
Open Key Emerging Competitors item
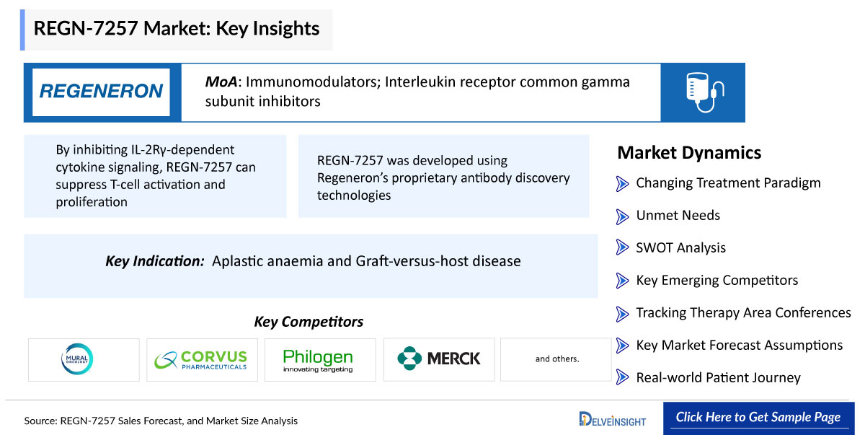click(717, 280)
